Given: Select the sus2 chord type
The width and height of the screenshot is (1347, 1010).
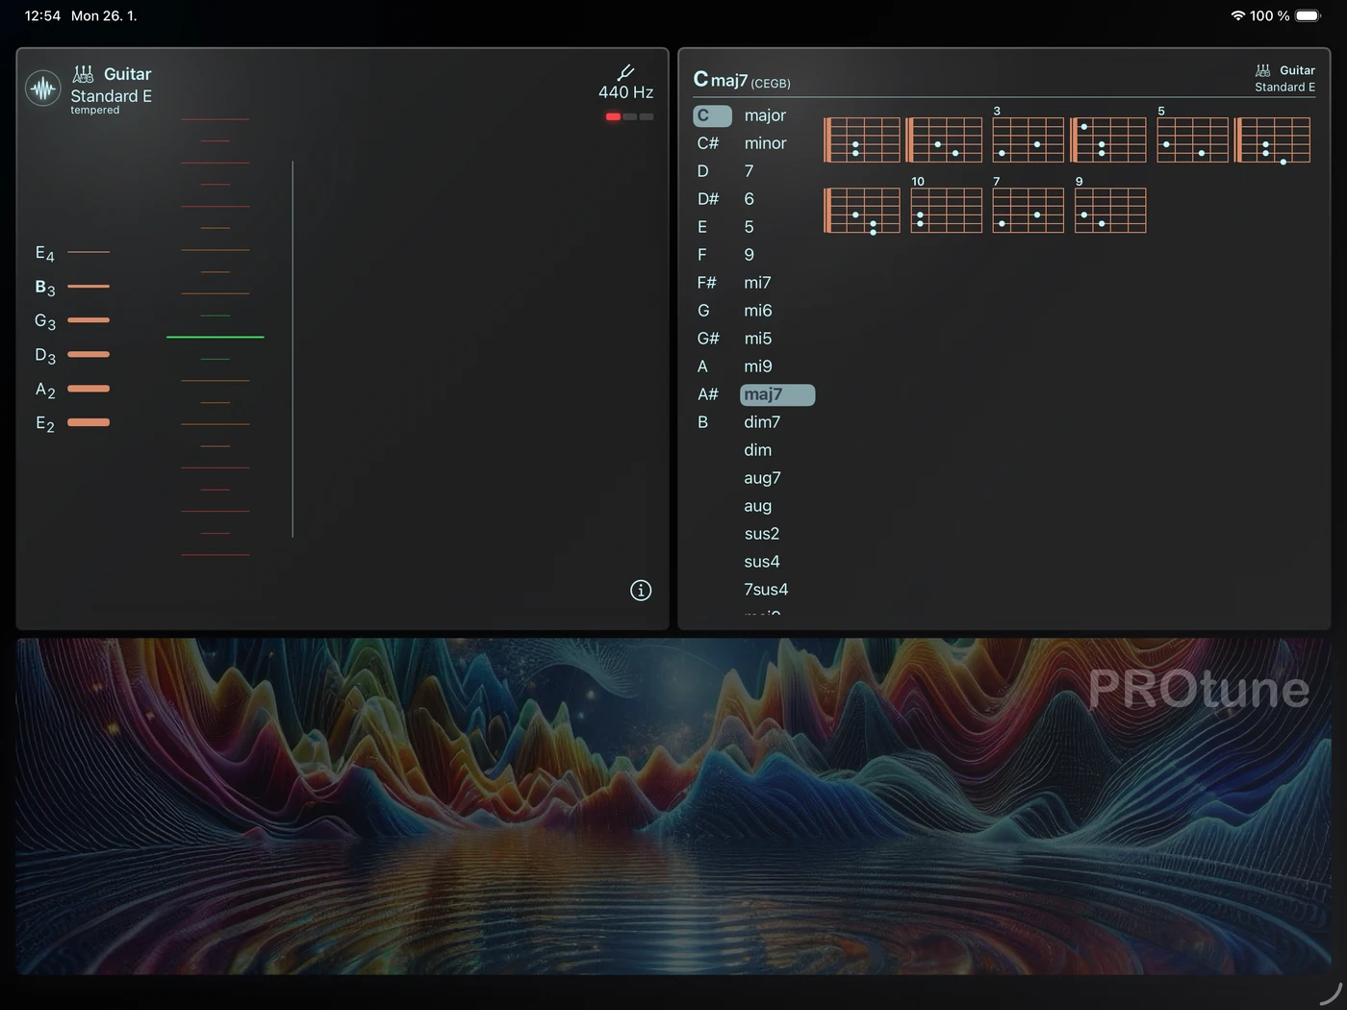Looking at the screenshot, I should click(762, 534).
